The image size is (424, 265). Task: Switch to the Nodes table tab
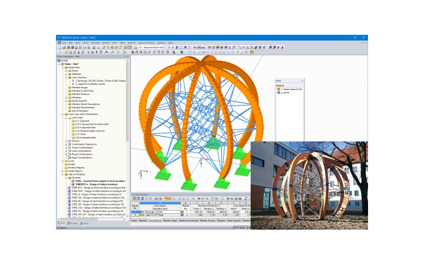[x=134, y=221]
